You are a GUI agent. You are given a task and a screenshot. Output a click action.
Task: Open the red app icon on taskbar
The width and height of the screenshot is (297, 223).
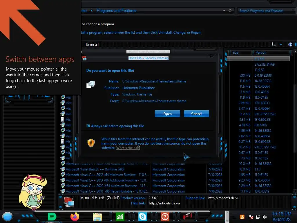(188, 217)
